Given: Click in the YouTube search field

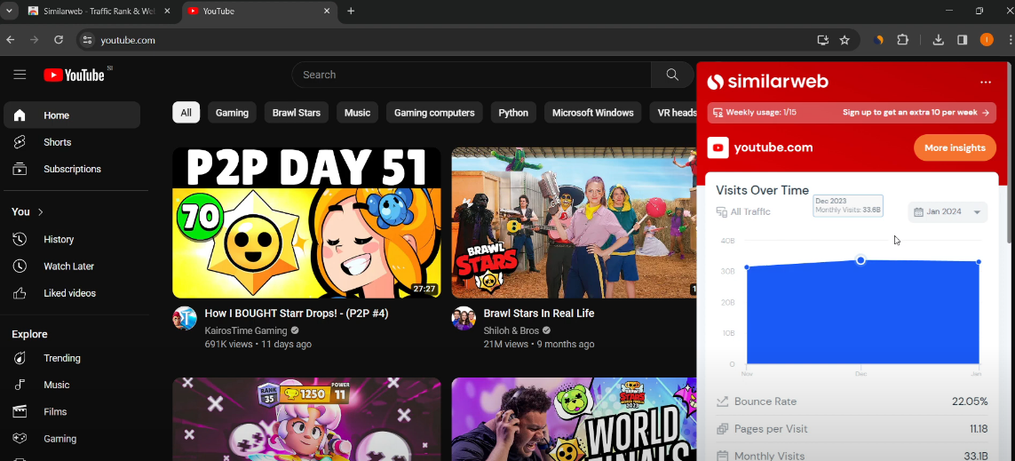Looking at the screenshot, I should (472, 75).
